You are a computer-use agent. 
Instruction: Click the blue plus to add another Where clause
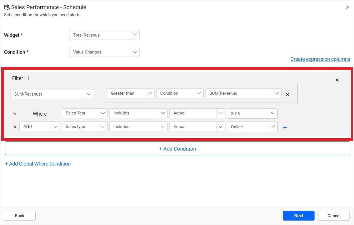pos(285,127)
